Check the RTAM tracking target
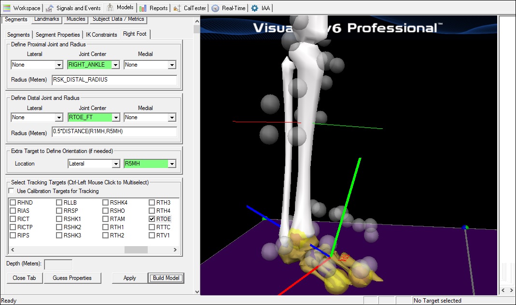 (x=106, y=219)
